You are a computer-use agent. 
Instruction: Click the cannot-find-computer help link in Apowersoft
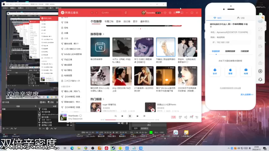click(x=230, y=88)
